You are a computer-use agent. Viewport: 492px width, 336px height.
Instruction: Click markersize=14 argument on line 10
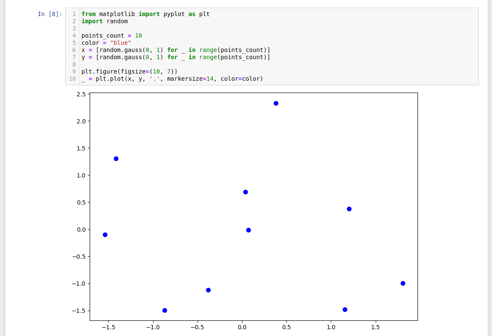coord(190,79)
